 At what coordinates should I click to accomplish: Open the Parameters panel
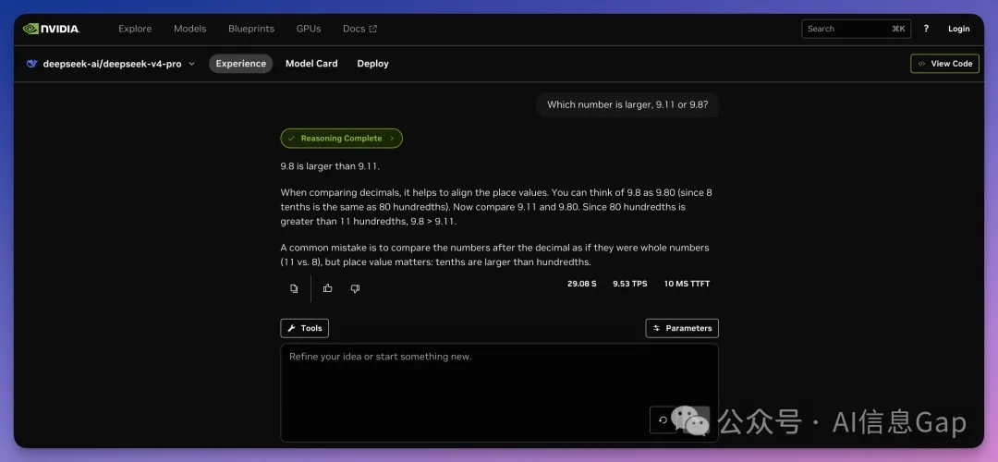[682, 328]
